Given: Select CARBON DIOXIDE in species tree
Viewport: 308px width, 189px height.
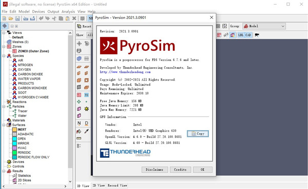Looking at the screenshot, I should coord(30,74).
